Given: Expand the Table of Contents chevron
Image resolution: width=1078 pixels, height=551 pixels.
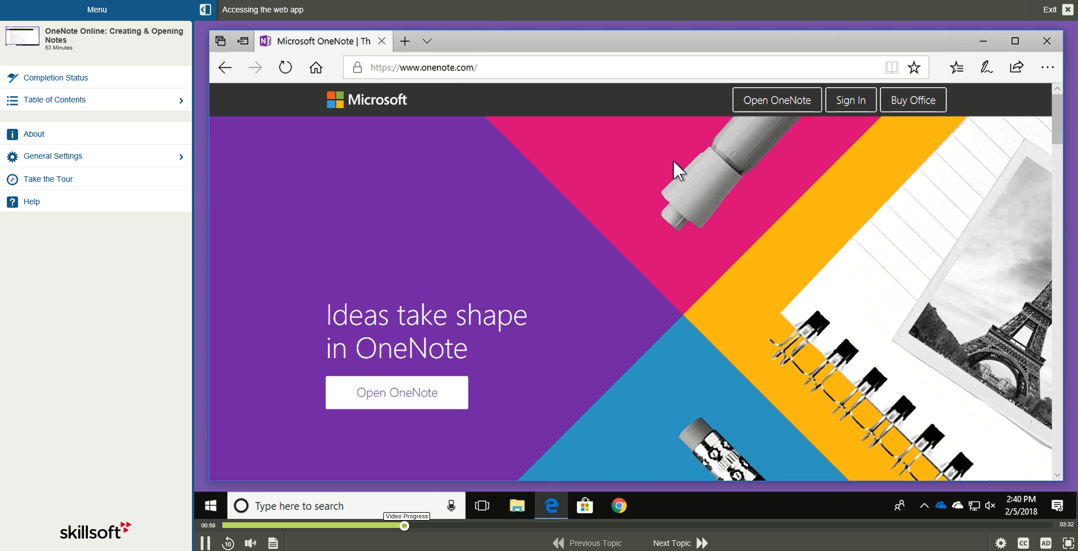Looking at the screenshot, I should [x=181, y=100].
